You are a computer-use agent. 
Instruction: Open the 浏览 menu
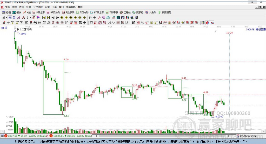coord(15,7)
